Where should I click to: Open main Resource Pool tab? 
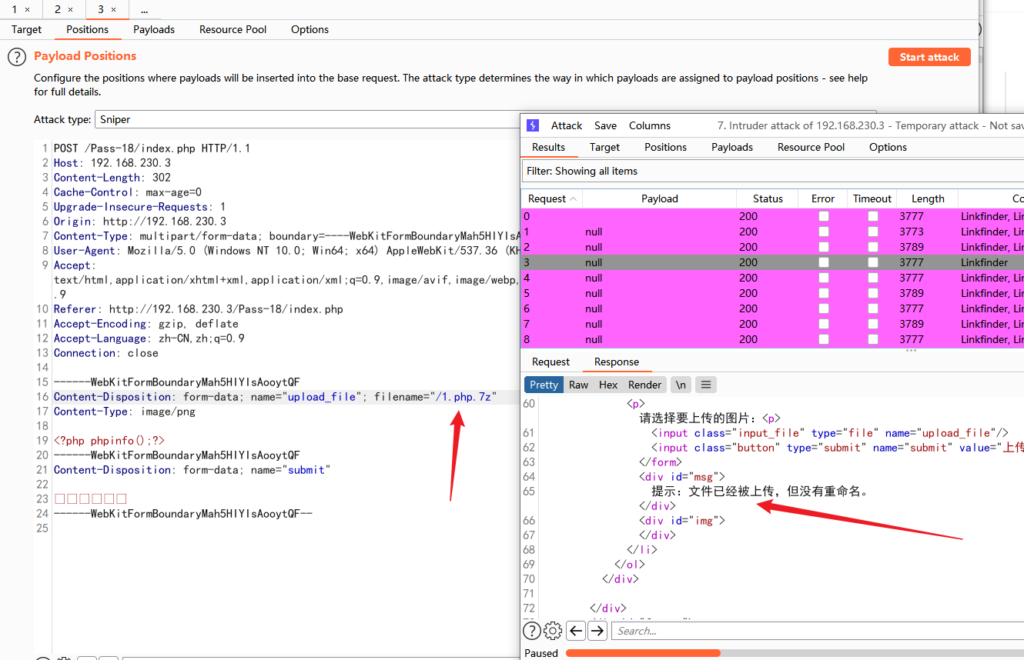(233, 29)
